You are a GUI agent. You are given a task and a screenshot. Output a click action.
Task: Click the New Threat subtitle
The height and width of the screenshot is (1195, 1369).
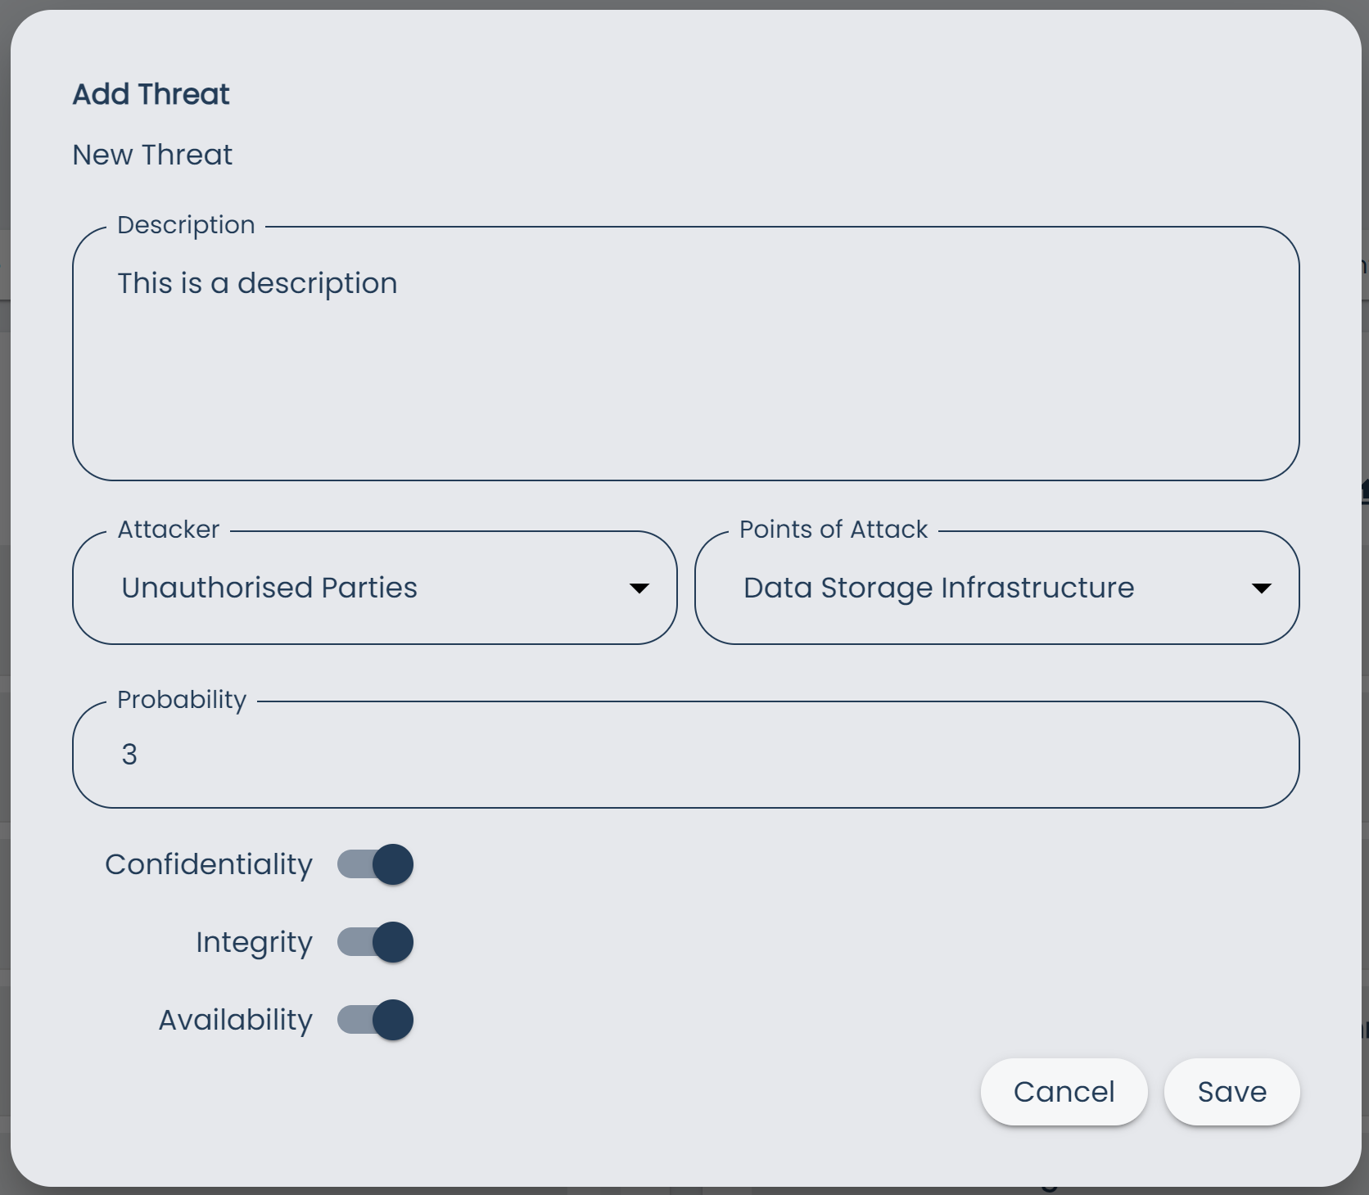pyautogui.click(x=152, y=155)
